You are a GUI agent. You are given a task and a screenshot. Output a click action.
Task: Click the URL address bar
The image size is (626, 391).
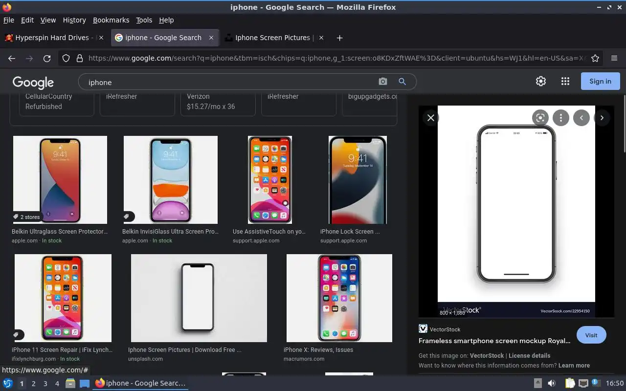[x=336, y=58]
